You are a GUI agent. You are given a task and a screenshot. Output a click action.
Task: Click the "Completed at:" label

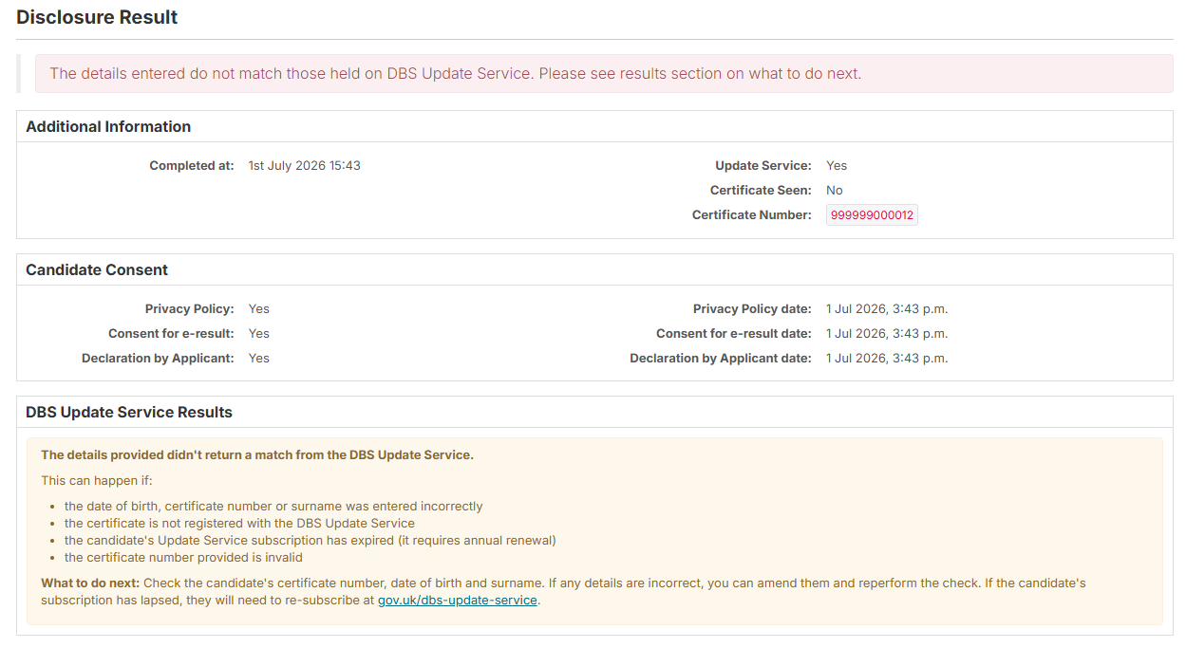[192, 166]
